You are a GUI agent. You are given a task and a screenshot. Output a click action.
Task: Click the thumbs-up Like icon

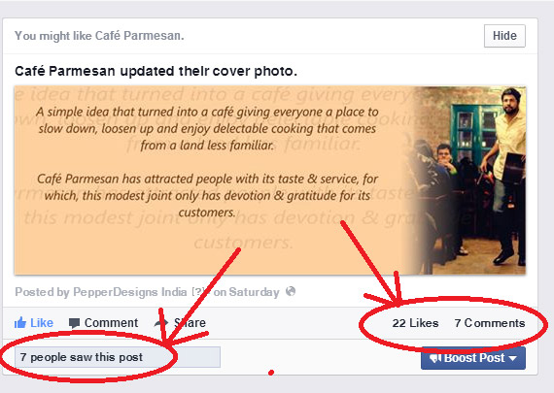point(20,323)
